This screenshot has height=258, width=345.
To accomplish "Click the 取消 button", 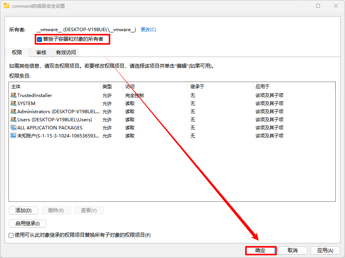I will click(x=293, y=250).
